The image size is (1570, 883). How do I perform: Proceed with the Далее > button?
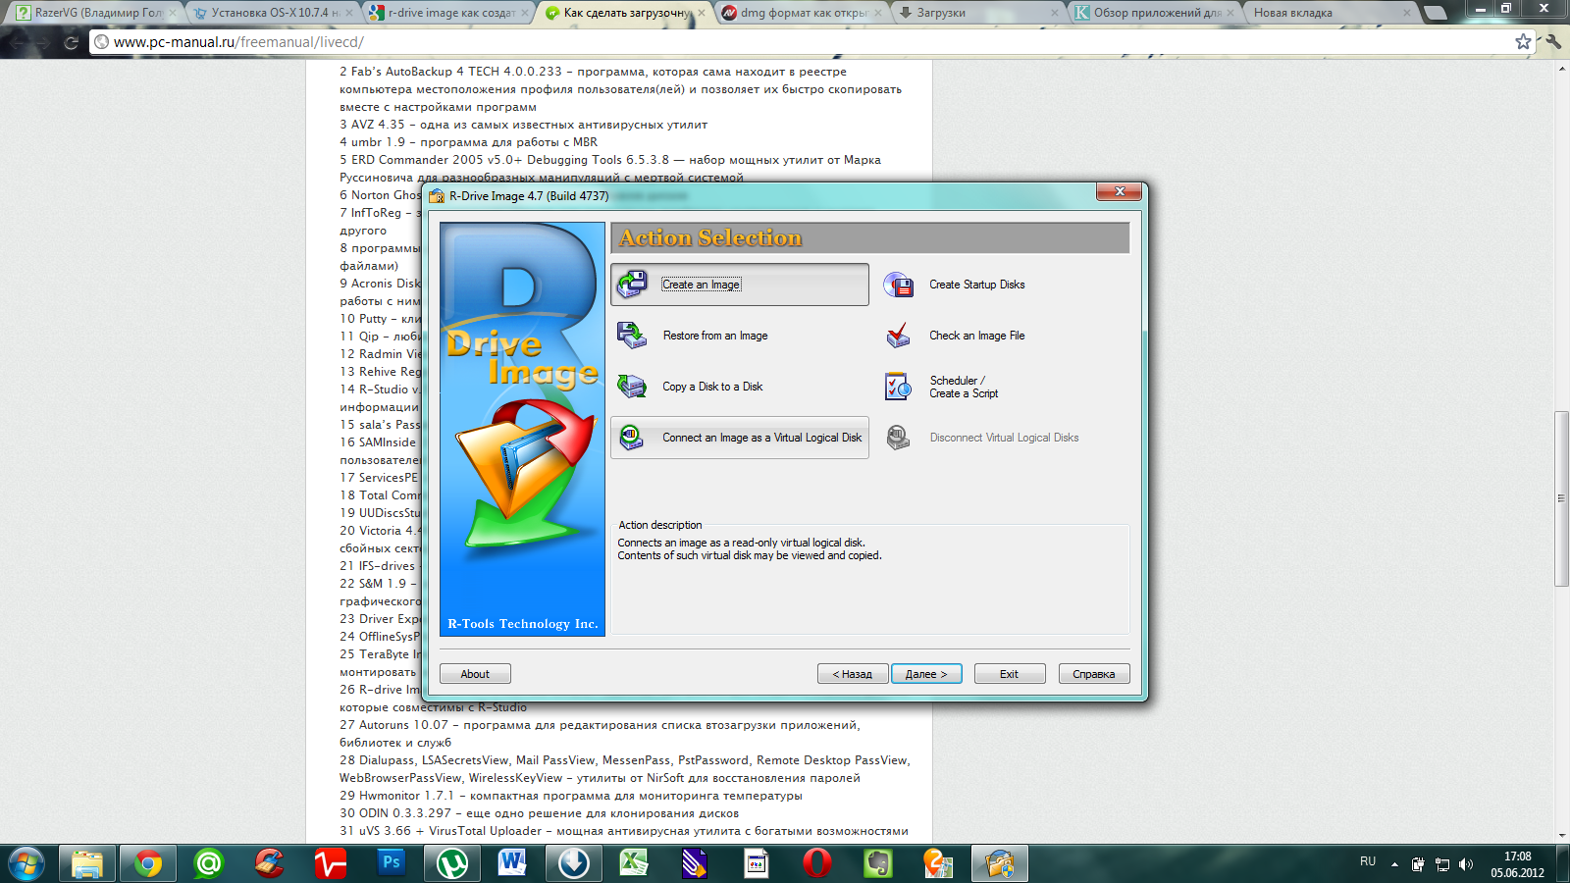(926, 674)
